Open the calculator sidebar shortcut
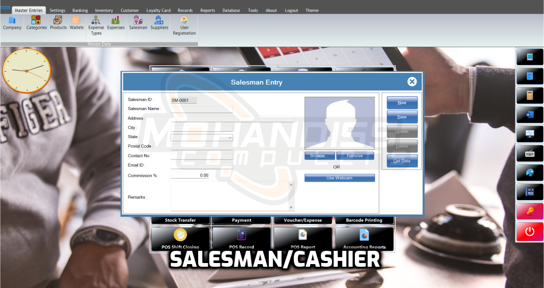544x288 pixels. tap(530, 96)
